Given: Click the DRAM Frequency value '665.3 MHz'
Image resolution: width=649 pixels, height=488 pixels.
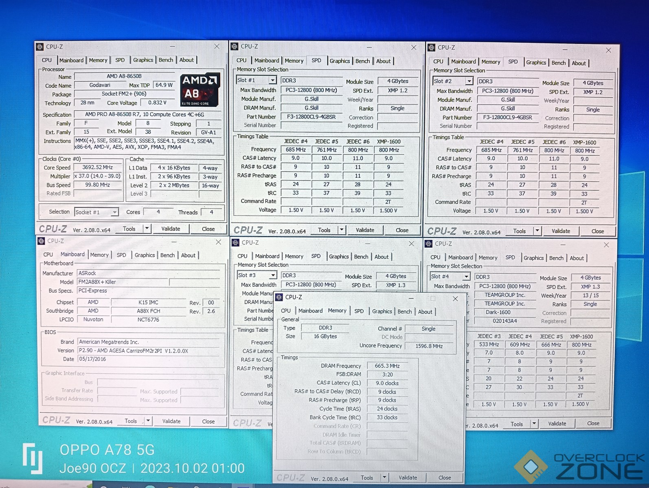Looking at the screenshot, I should (387, 366).
